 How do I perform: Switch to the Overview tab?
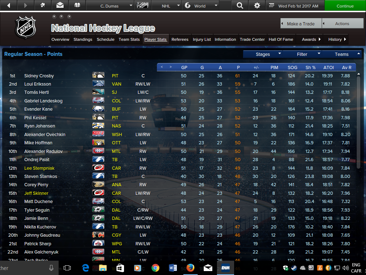(x=60, y=39)
